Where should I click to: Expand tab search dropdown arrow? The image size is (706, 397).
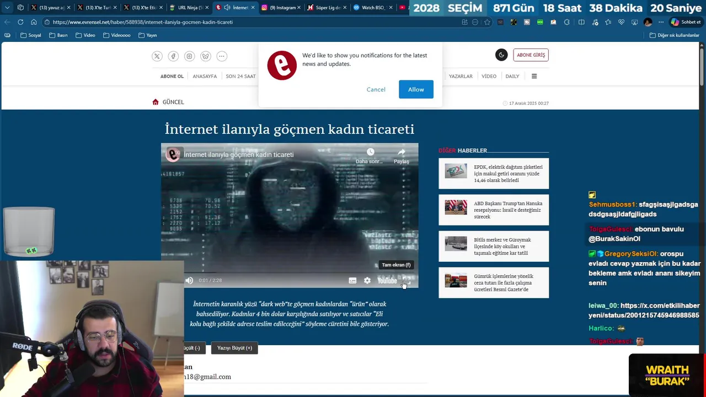point(7,8)
